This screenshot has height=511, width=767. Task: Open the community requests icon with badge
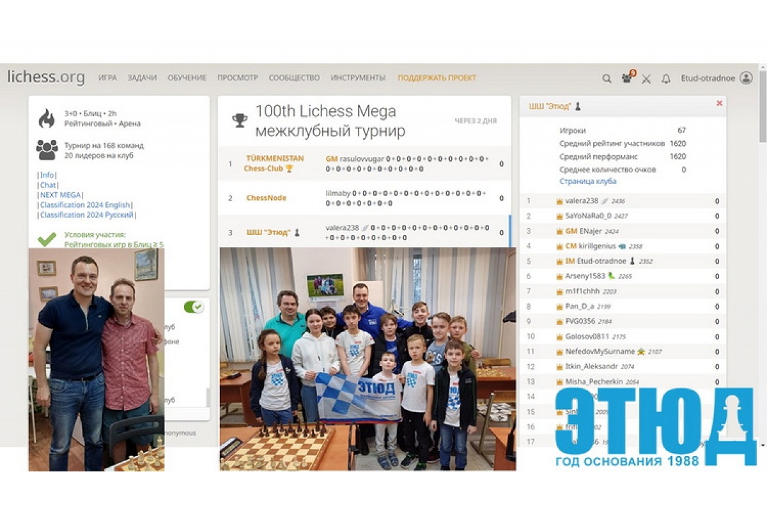(x=627, y=78)
